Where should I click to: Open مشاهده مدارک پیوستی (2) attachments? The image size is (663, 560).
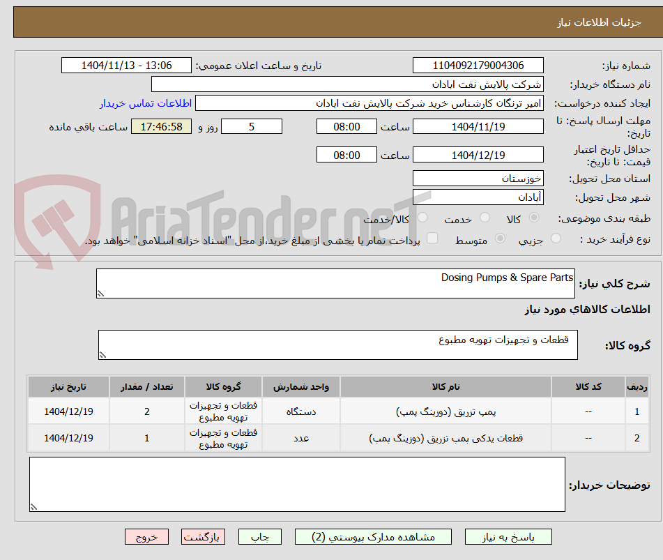tap(373, 537)
